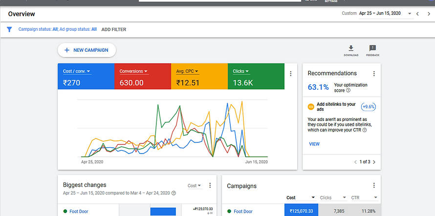
Task: Click Add Filter
Action: tap(113, 29)
